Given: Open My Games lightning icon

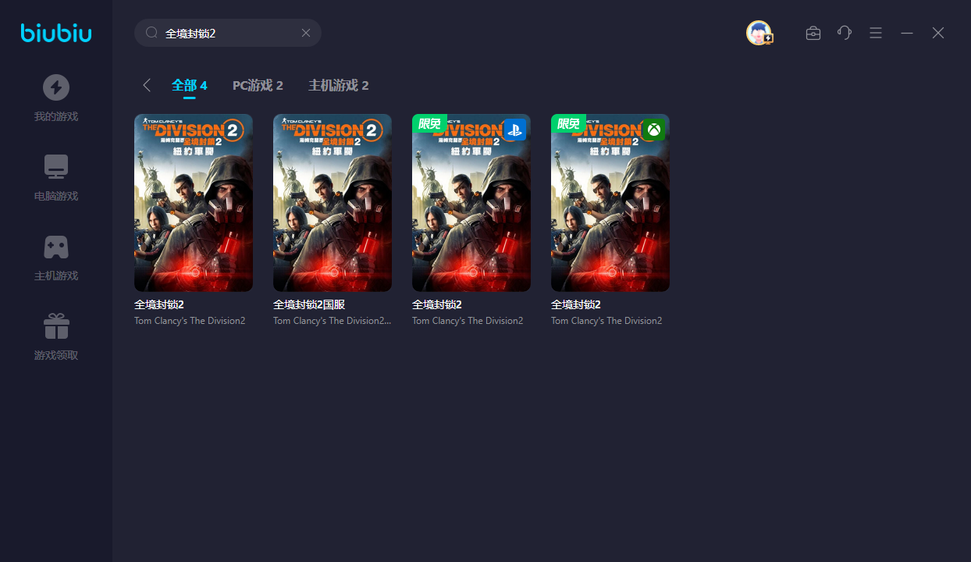Looking at the screenshot, I should 56,87.
